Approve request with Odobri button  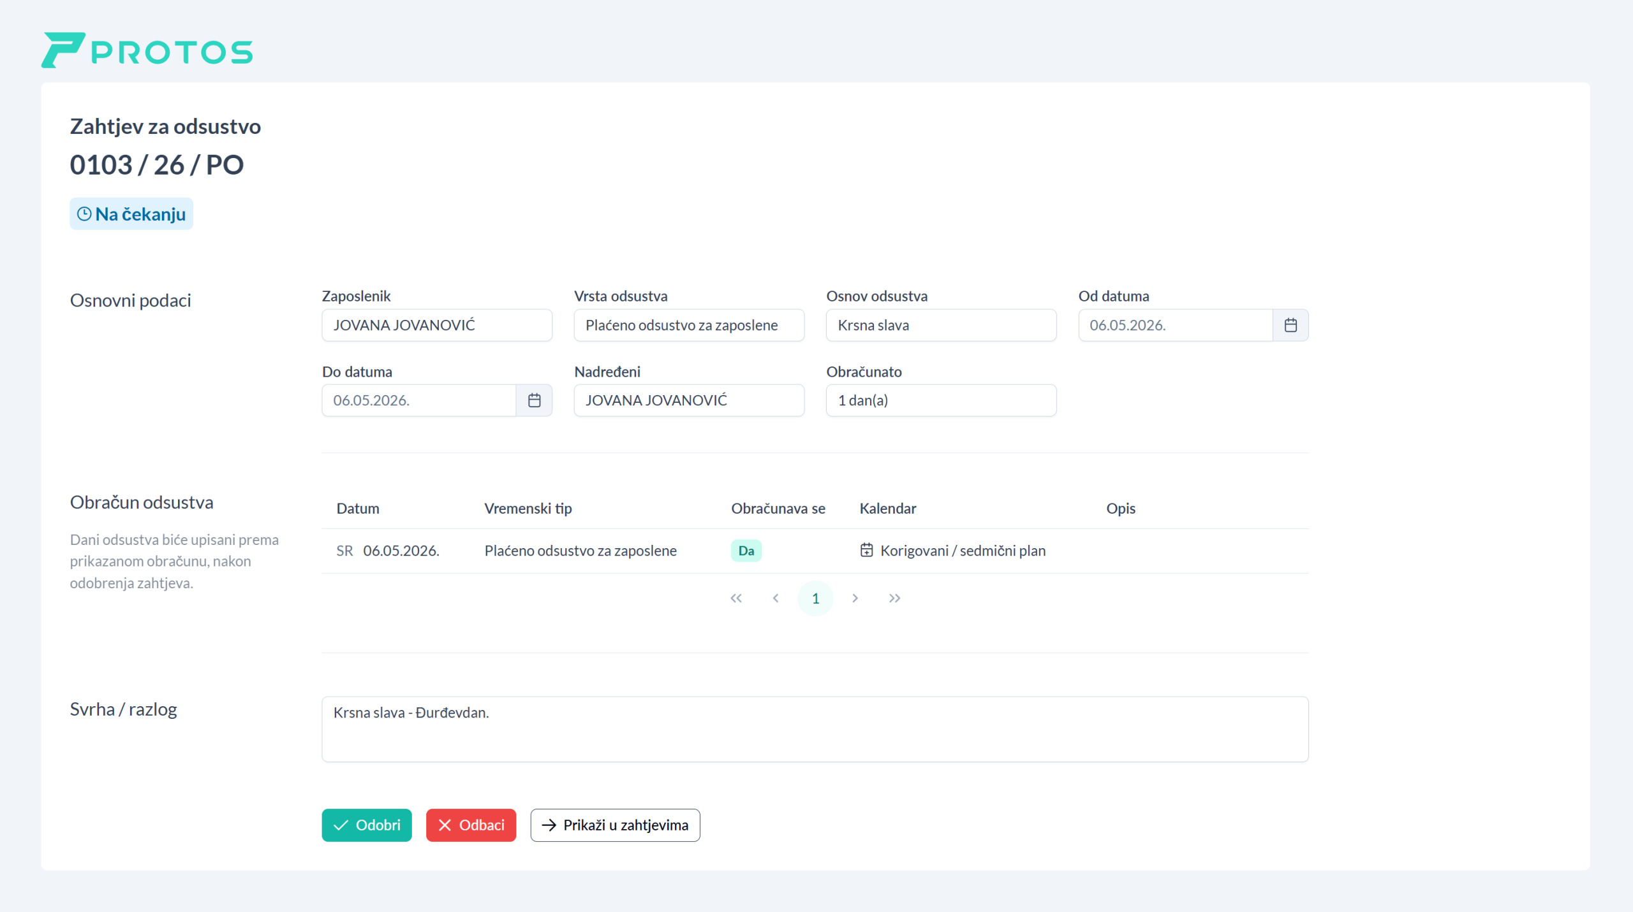(x=367, y=825)
